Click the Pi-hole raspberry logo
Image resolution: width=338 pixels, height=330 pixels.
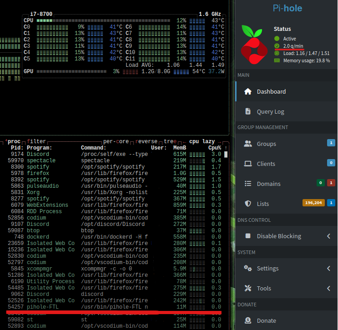pos(254,45)
